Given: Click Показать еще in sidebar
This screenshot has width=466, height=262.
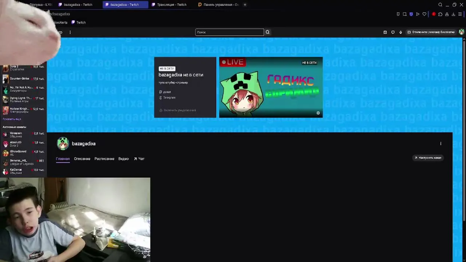Looking at the screenshot, I should coord(12,119).
